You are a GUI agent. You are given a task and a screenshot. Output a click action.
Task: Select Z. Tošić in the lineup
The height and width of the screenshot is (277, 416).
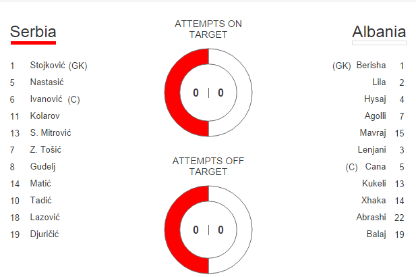coord(46,150)
